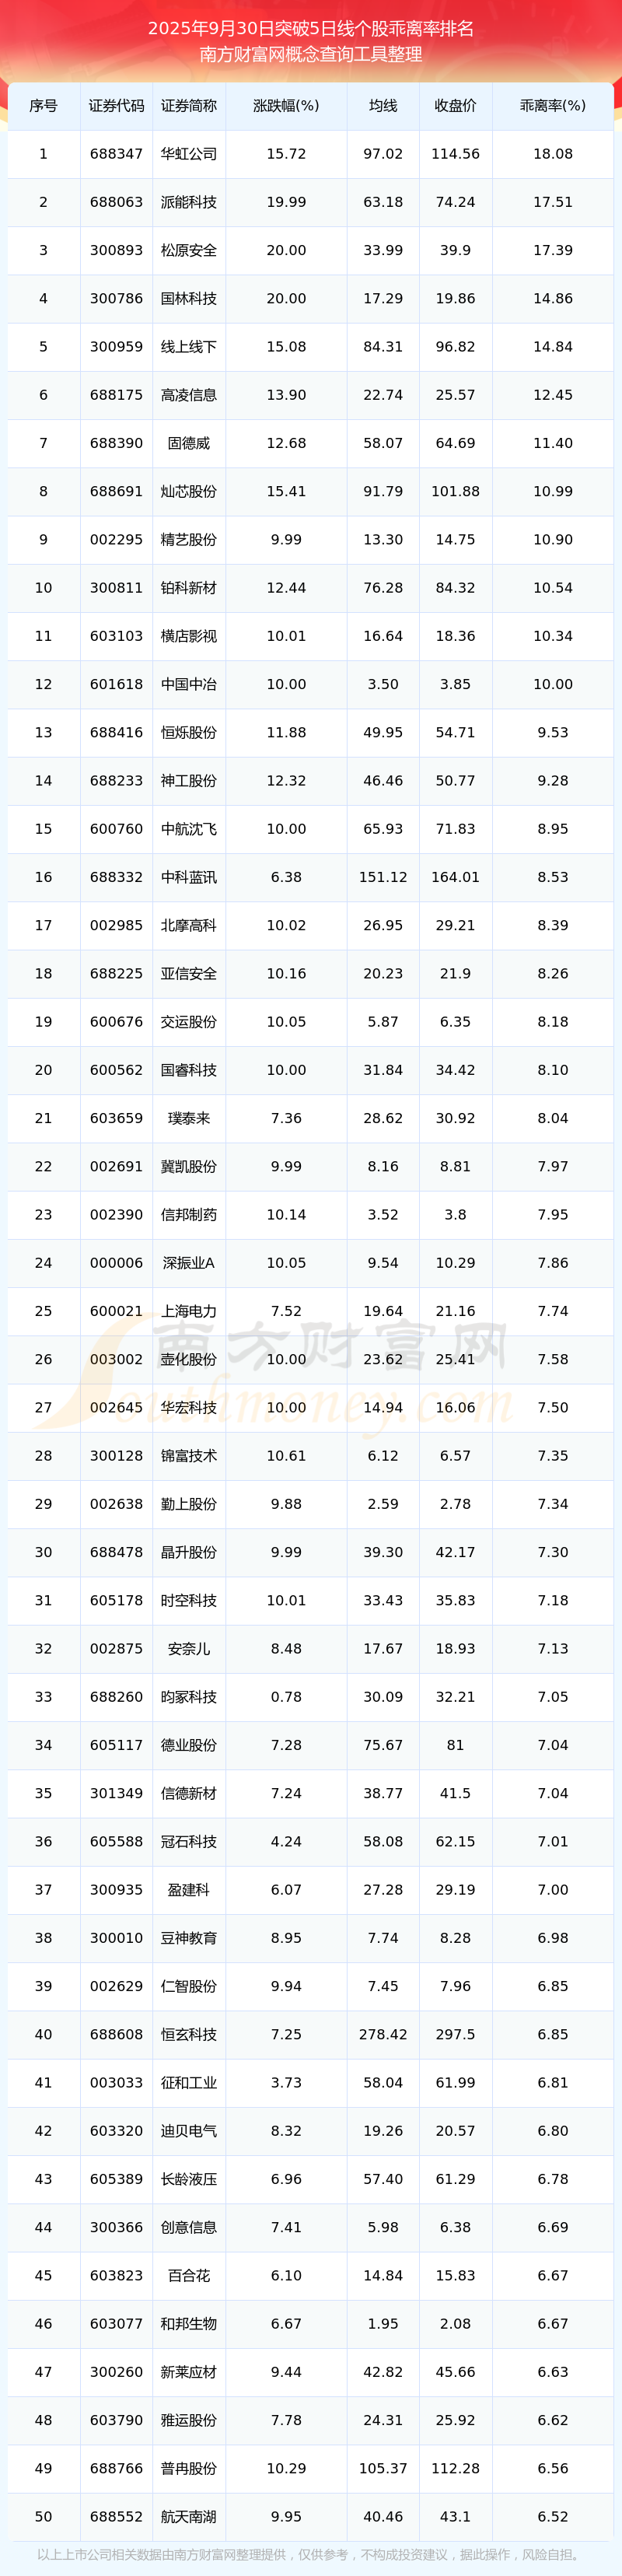Click stock name 雅运股份
This screenshot has width=622, height=2576.
(x=189, y=2421)
